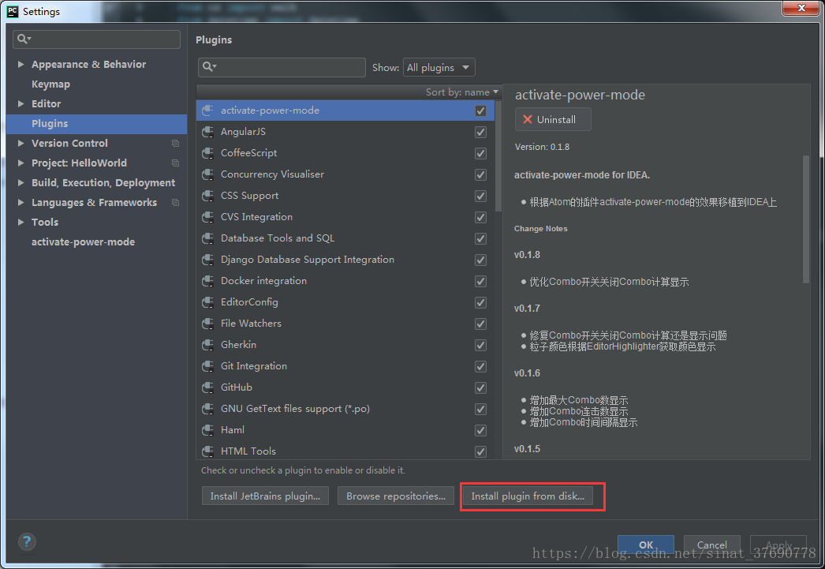
Task: Toggle the CSS Support checkbox
Action: click(480, 196)
